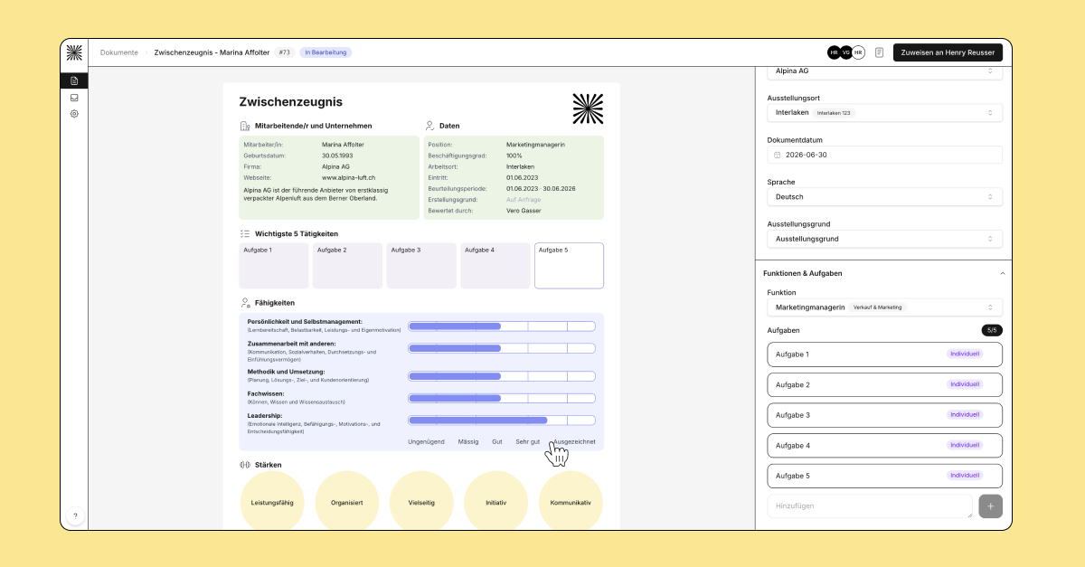This screenshot has width=1085, height=567.
Task: Adjust the Leadership rating bar
Action: 502,421
